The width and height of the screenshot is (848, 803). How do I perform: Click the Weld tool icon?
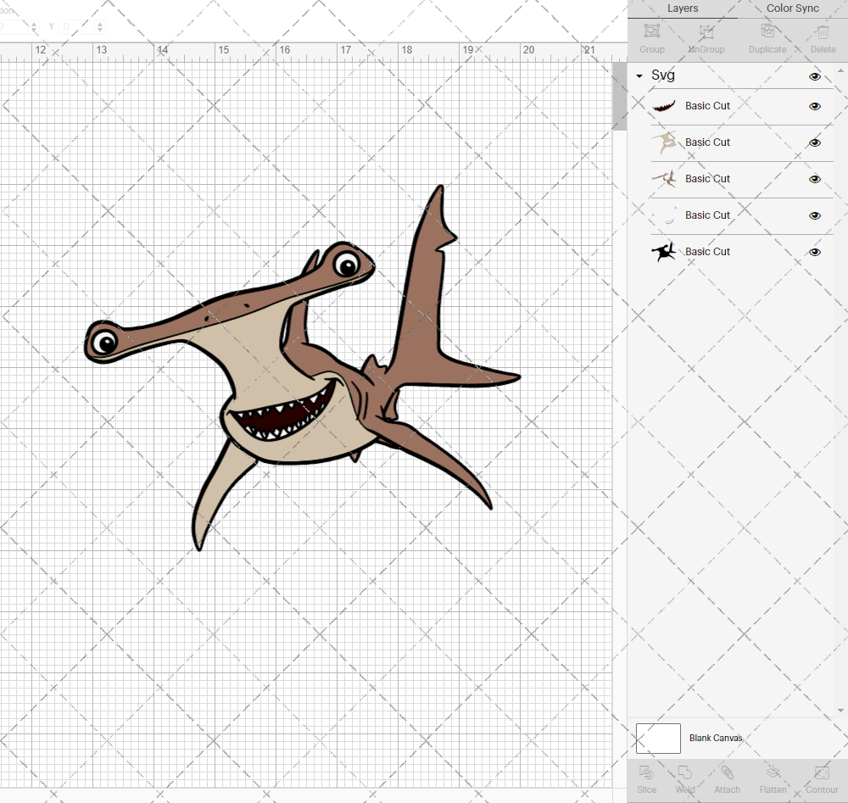[684, 772]
